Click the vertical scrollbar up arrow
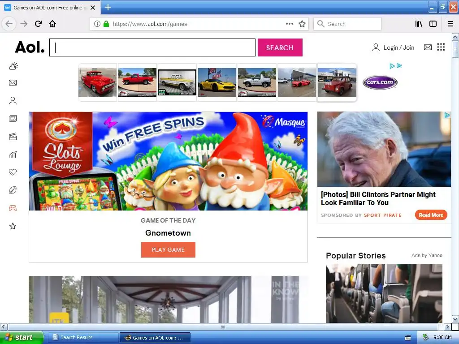The height and width of the screenshot is (344, 459). [455, 37]
